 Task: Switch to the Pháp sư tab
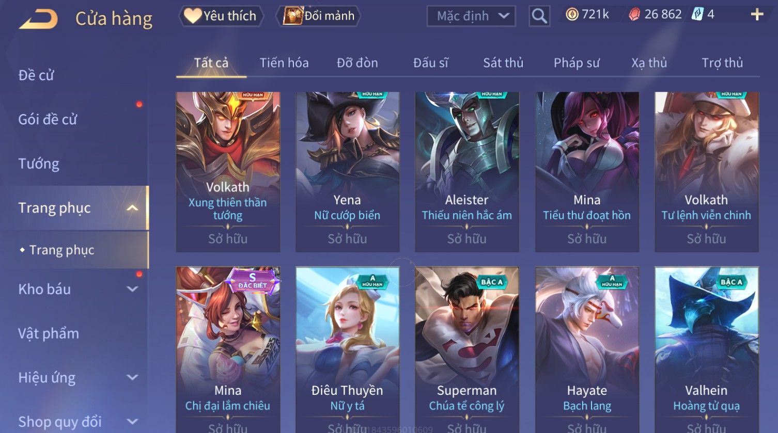click(x=577, y=63)
